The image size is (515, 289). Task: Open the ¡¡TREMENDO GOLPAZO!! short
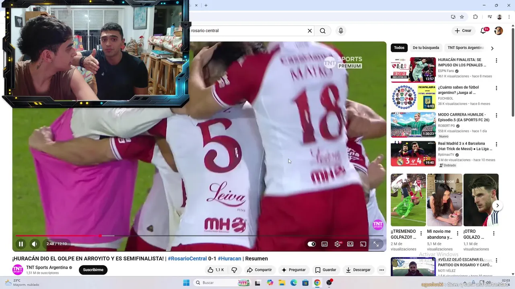[x=408, y=200]
